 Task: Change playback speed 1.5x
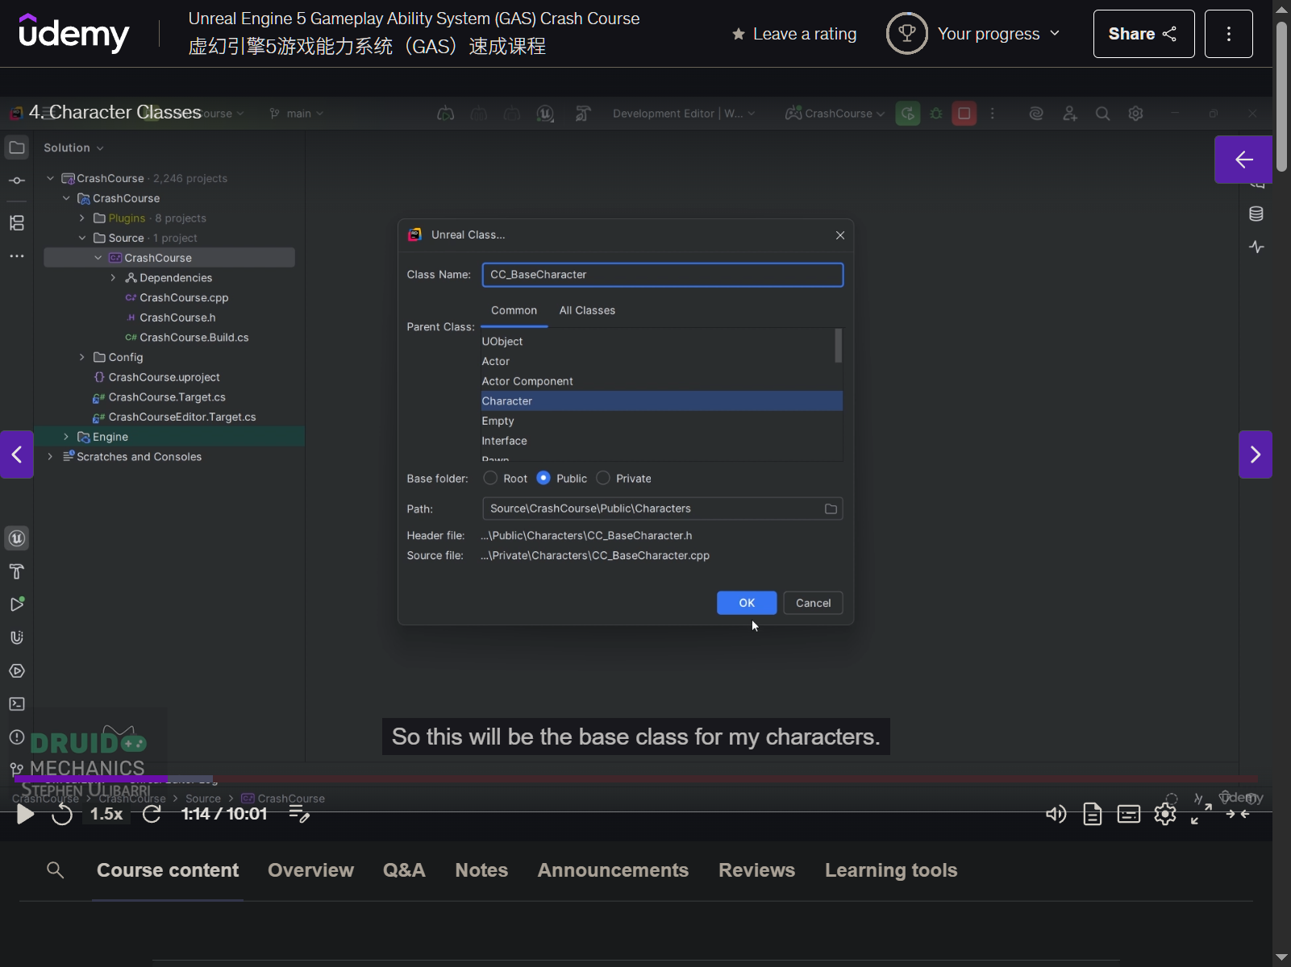pyautogui.click(x=106, y=814)
